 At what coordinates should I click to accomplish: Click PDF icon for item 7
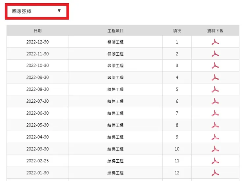pyautogui.click(x=215, y=113)
